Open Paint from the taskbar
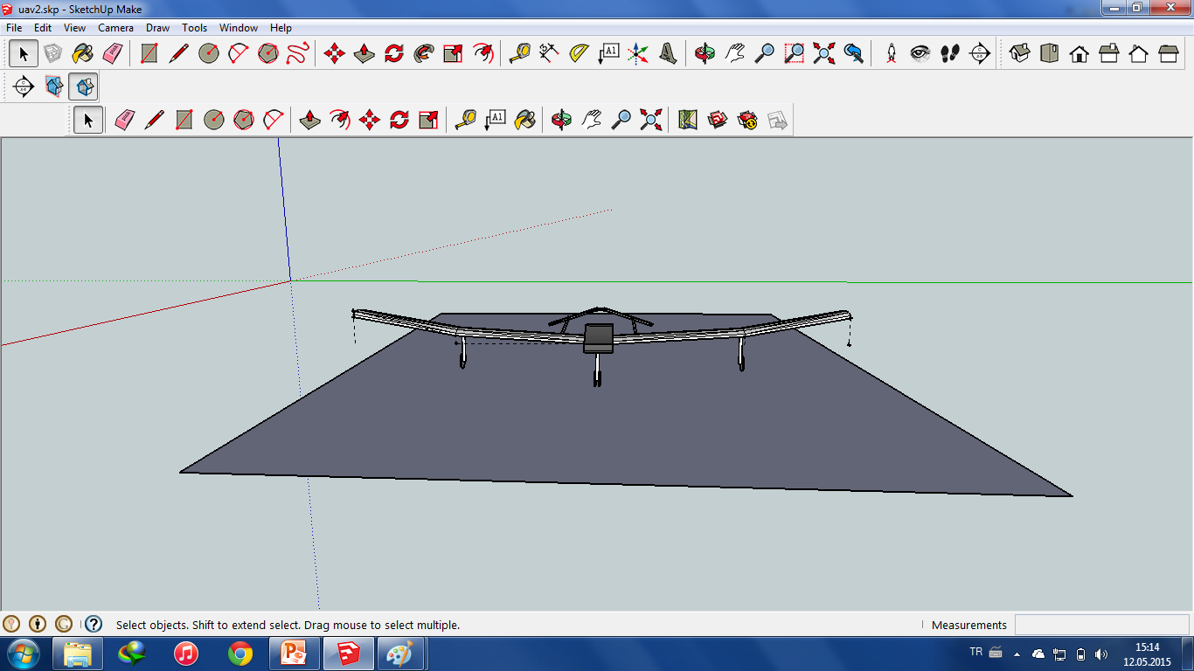This screenshot has width=1194, height=671. coord(401,654)
